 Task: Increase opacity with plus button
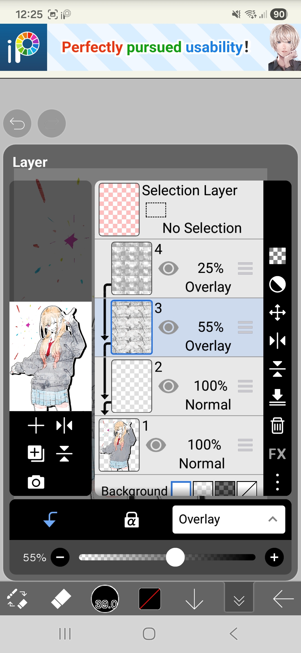(x=274, y=557)
